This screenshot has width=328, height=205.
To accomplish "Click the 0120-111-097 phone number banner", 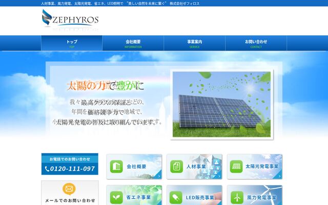I will coord(70,164).
